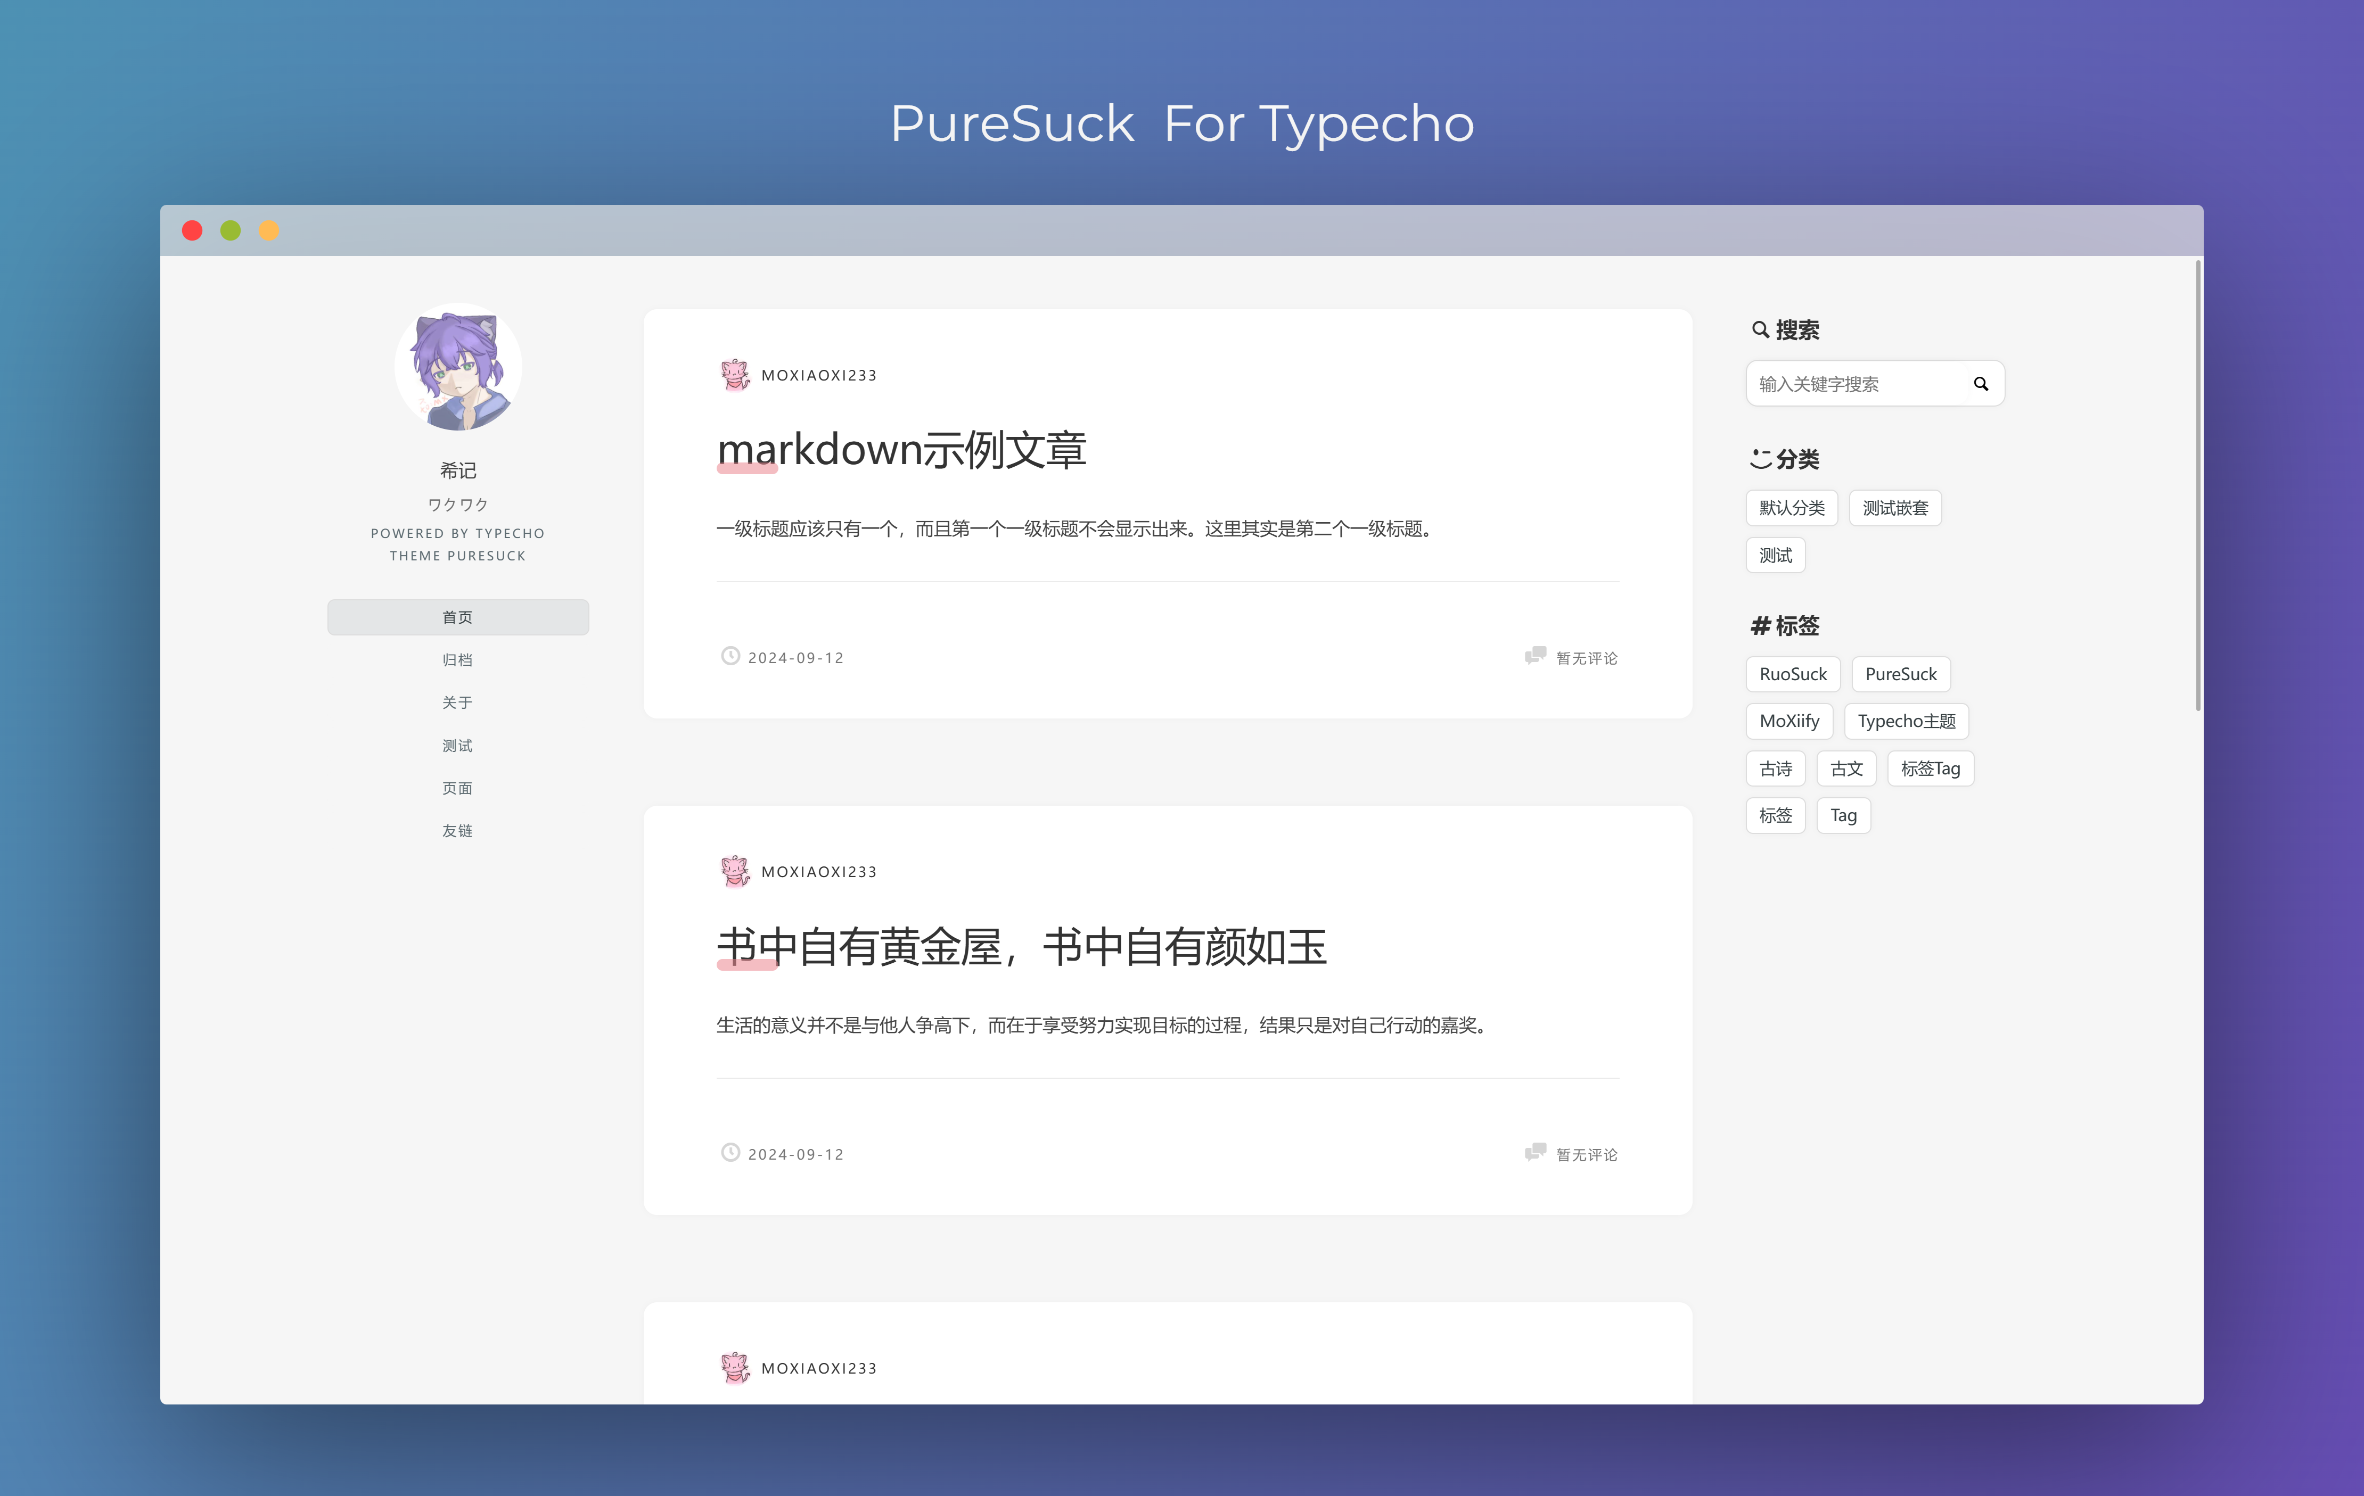Viewport: 2364px width, 1496px height.
Task: Open the 友链 links page
Action: click(x=457, y=831)
